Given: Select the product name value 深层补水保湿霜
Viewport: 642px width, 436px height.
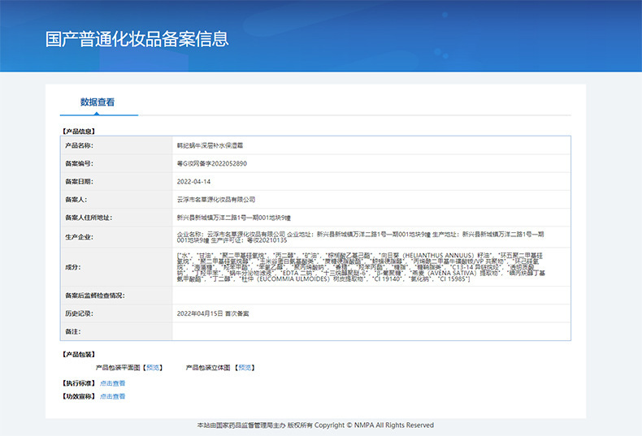Looking at the screenshot, I should (210, 145).
